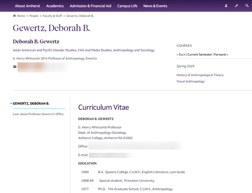Click G. Henry Whitcomb 1874 Professor title text
Screen dimensions: 252x193
[x=54, y=58]
